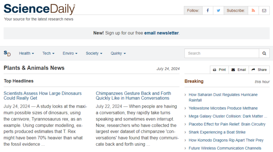
Task: Open the Share button
Action: 259,70
